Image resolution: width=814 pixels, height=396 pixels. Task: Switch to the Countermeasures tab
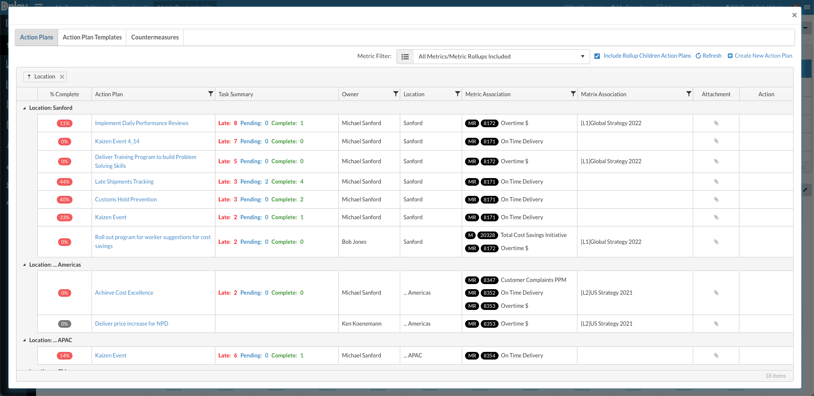tap(154, 37)
